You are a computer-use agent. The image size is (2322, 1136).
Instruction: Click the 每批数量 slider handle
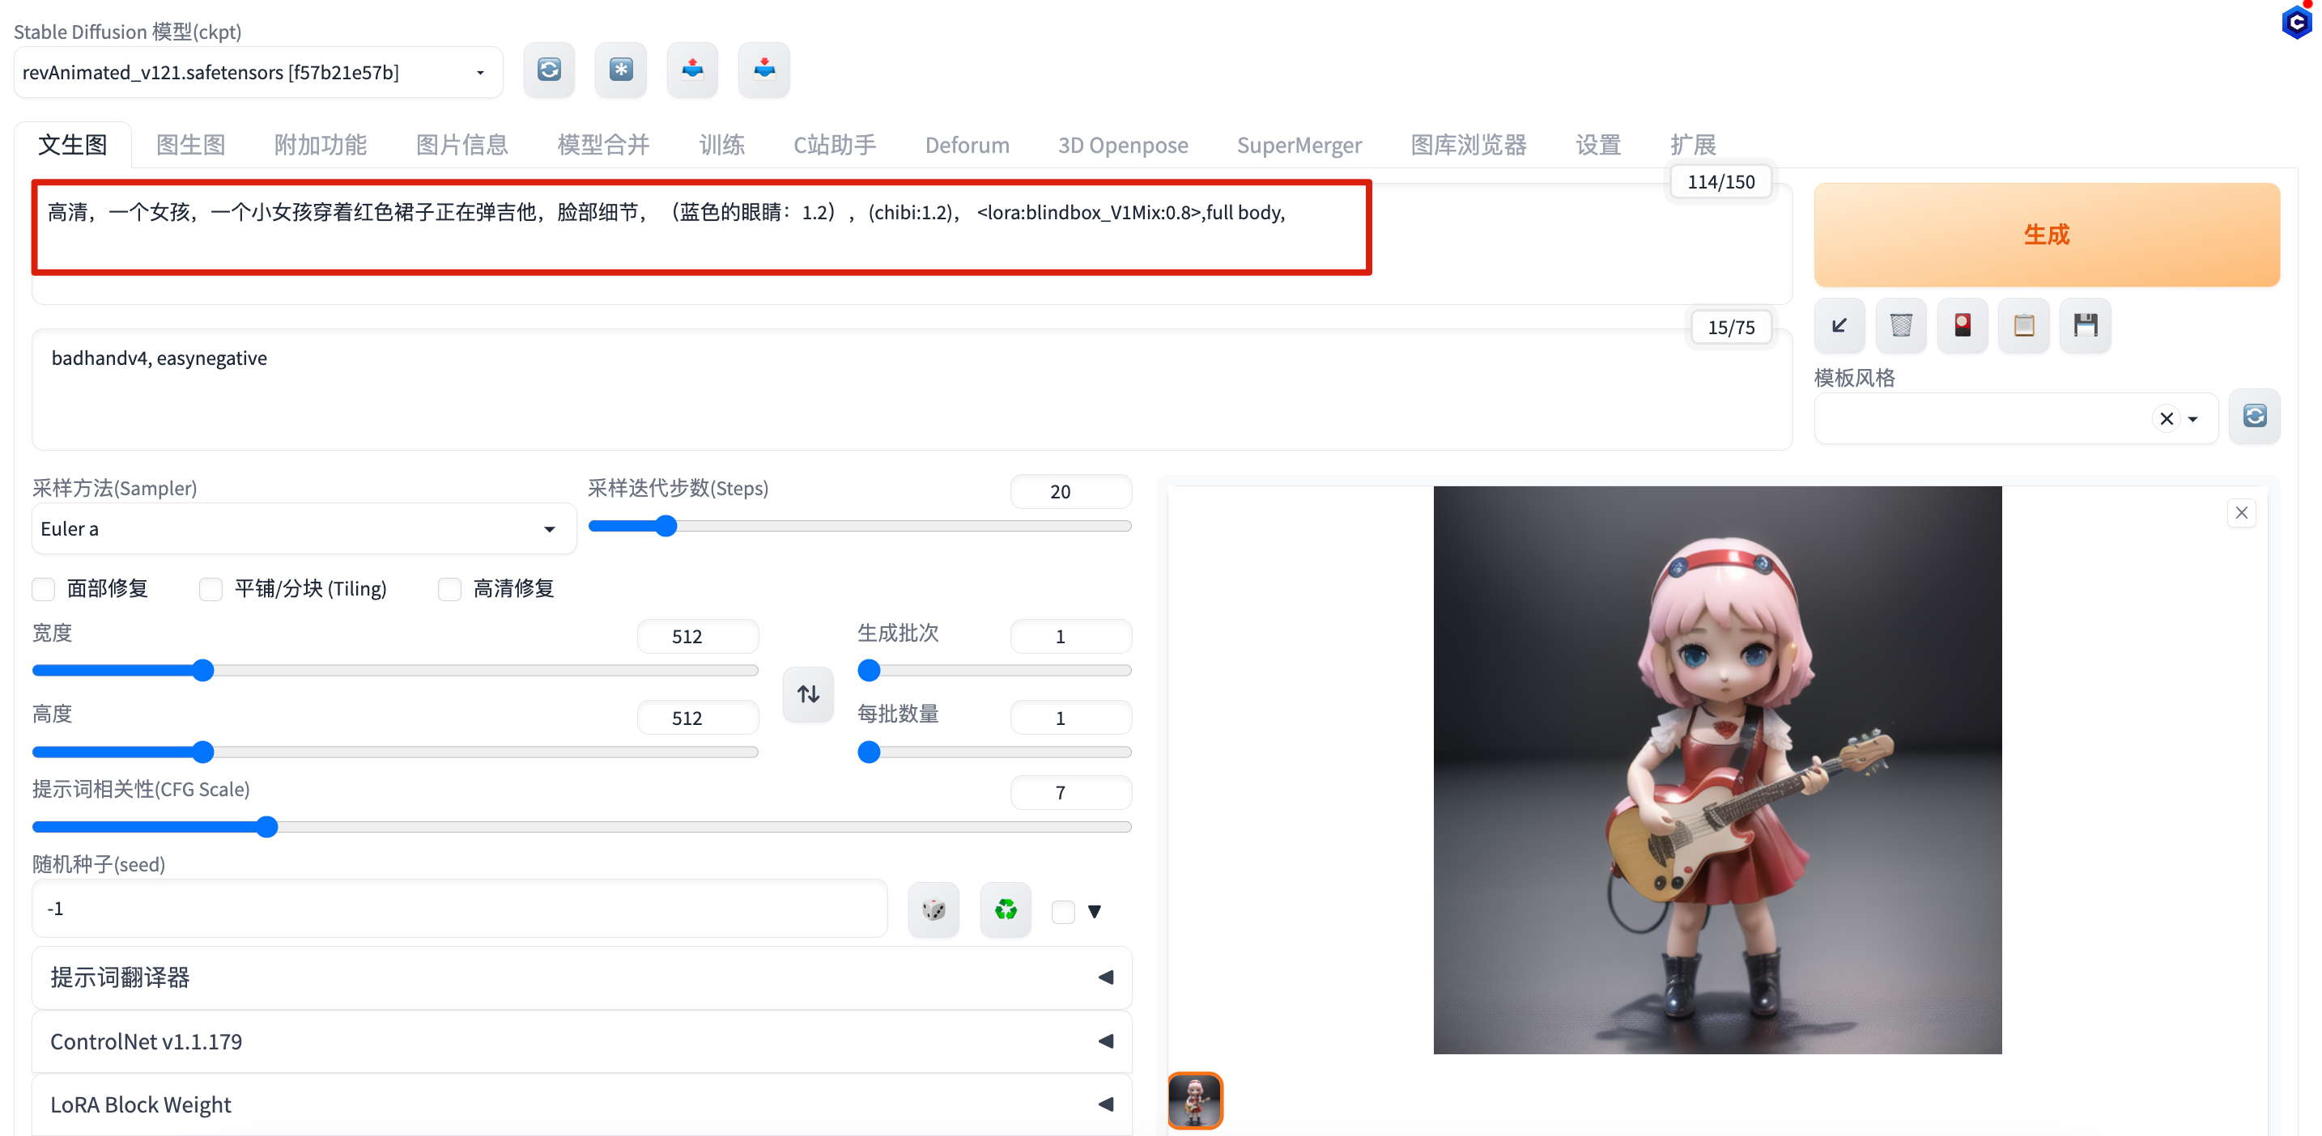click(x=869, y=752)
